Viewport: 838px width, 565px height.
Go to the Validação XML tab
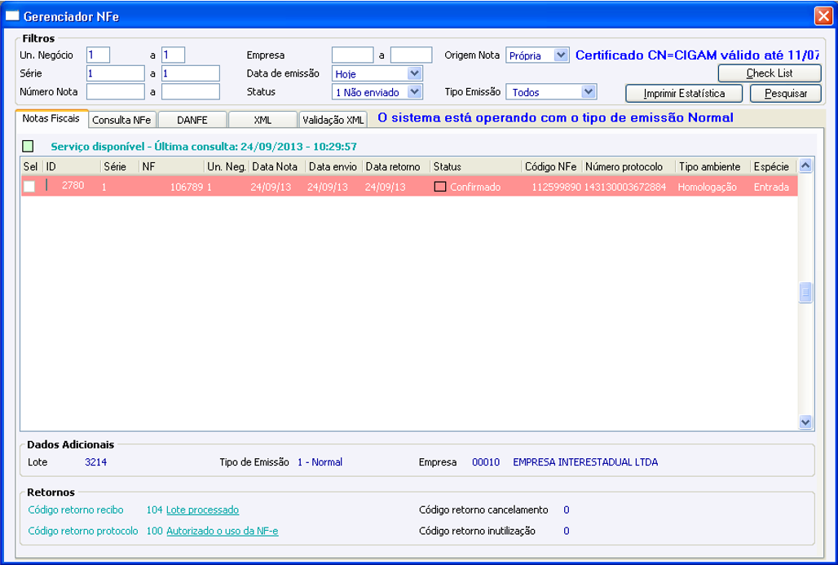[x=333, y=120]
